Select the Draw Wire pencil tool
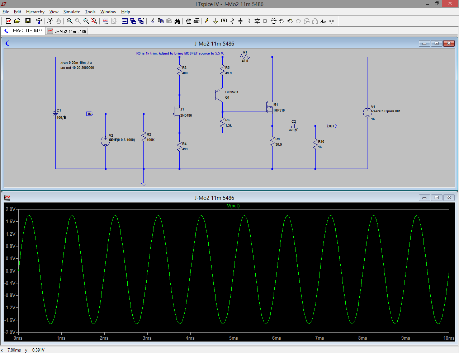This screenshot has height=353, width=459. coord(208,21)
